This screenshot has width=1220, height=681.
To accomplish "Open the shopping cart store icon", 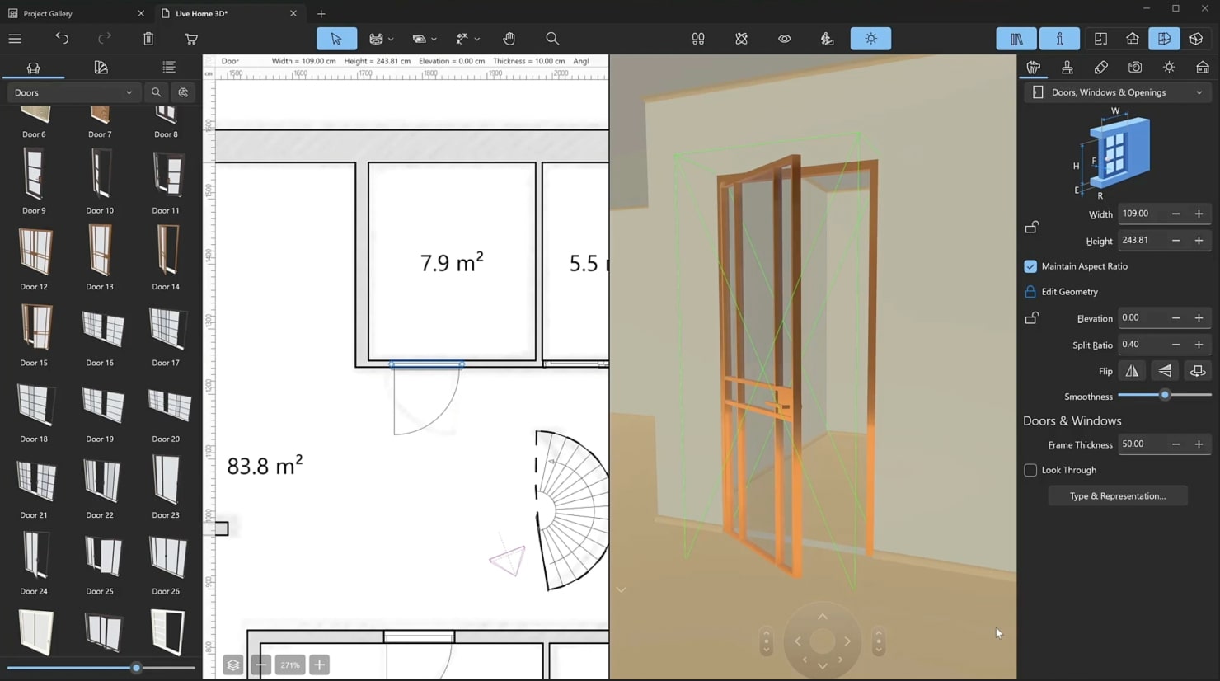I will pyautogui.click(x=190, y=39).
